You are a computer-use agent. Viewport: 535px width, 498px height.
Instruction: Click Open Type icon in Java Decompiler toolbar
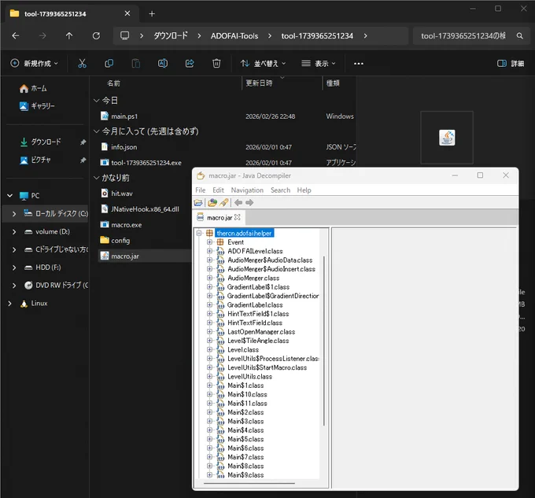coord(212,203)
